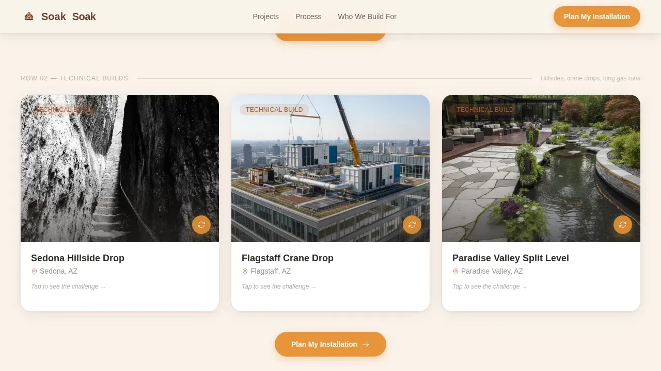Click the Soak house logo icon
Screen dimensions: 661x371
[x=29, y=16]
